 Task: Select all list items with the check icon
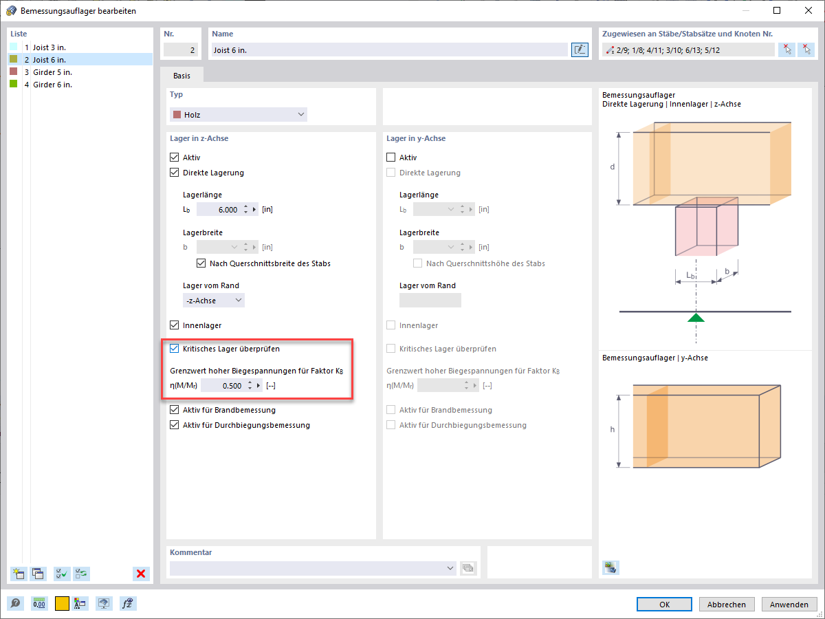click(62, 574)
